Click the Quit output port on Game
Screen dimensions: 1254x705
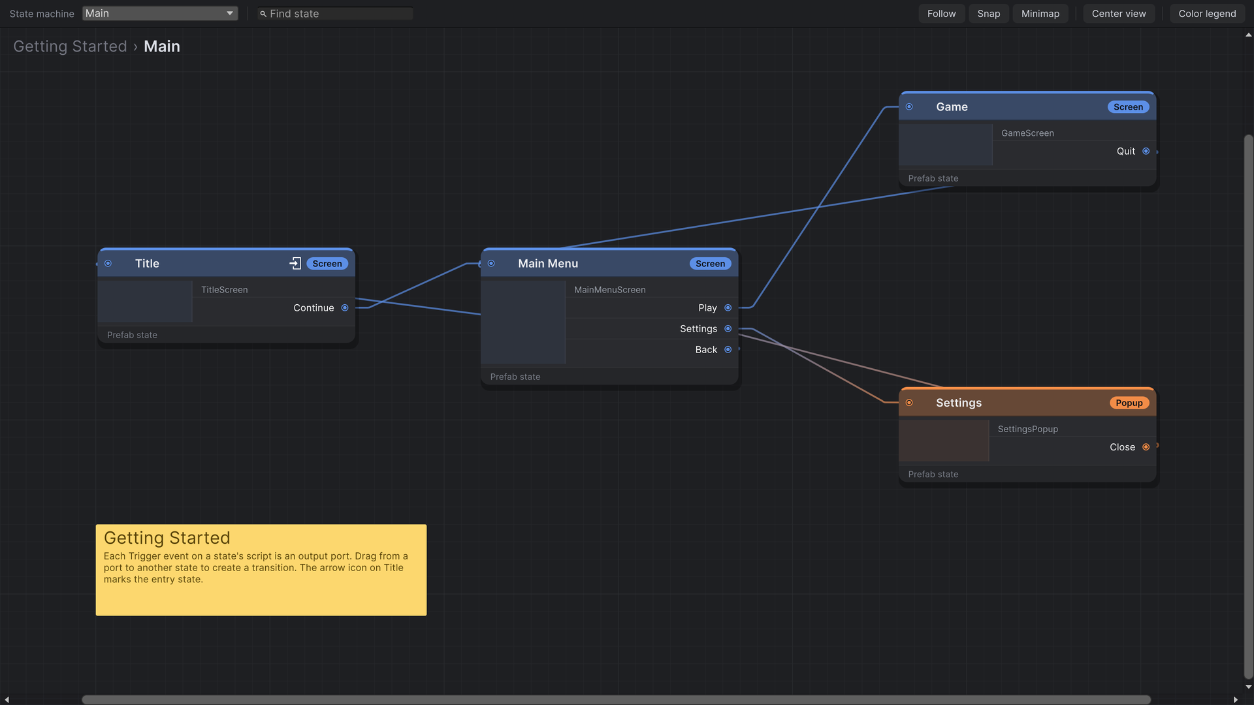click(x=1146, y=151)
